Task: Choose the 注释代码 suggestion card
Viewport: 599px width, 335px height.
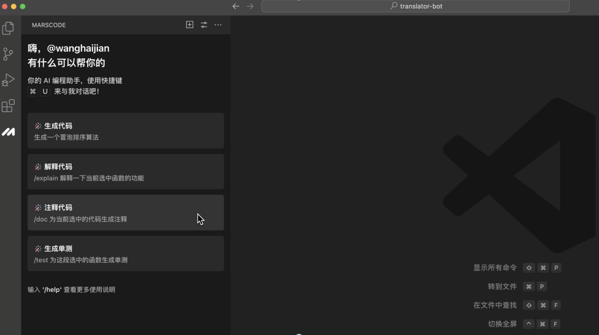Action: pyautogui.click(x=125, y=212)
